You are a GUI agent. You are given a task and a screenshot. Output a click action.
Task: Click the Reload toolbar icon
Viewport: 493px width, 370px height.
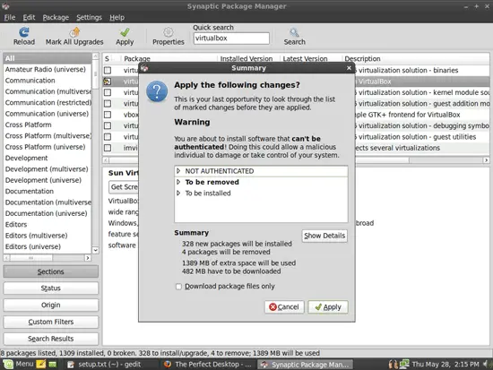coord(24,32)
